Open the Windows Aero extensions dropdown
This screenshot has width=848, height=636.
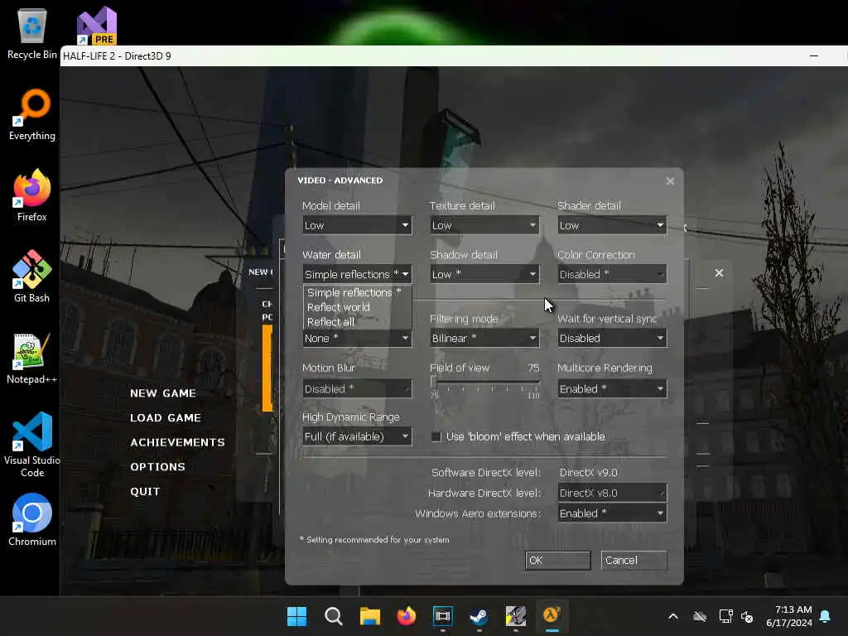click(x=612, y=513)
